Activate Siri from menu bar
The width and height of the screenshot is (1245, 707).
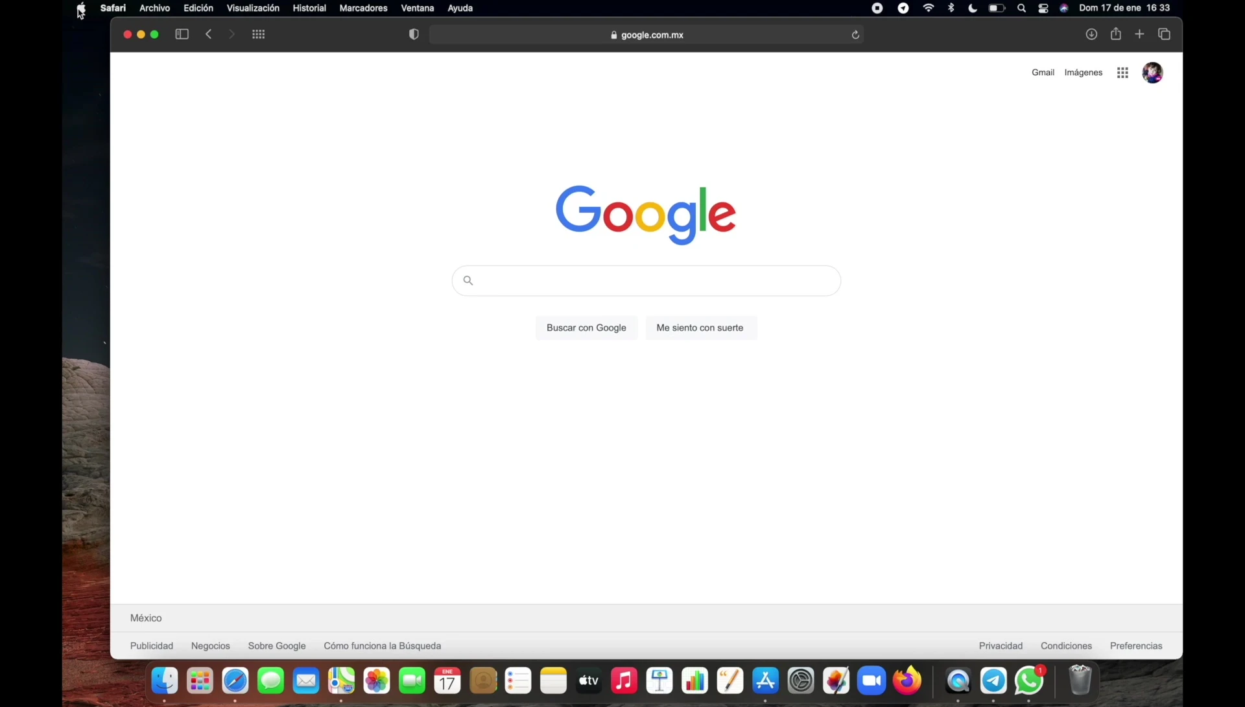point(1064,8)
